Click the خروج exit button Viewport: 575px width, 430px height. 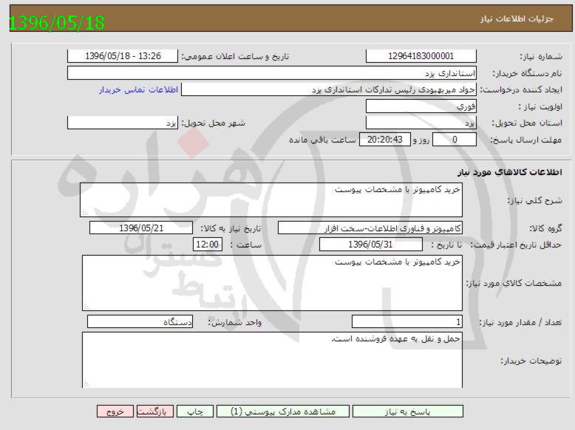(x=115, y=412)
